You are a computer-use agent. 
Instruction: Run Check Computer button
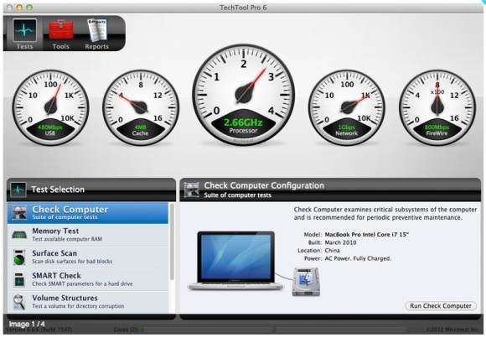point(441,306)
